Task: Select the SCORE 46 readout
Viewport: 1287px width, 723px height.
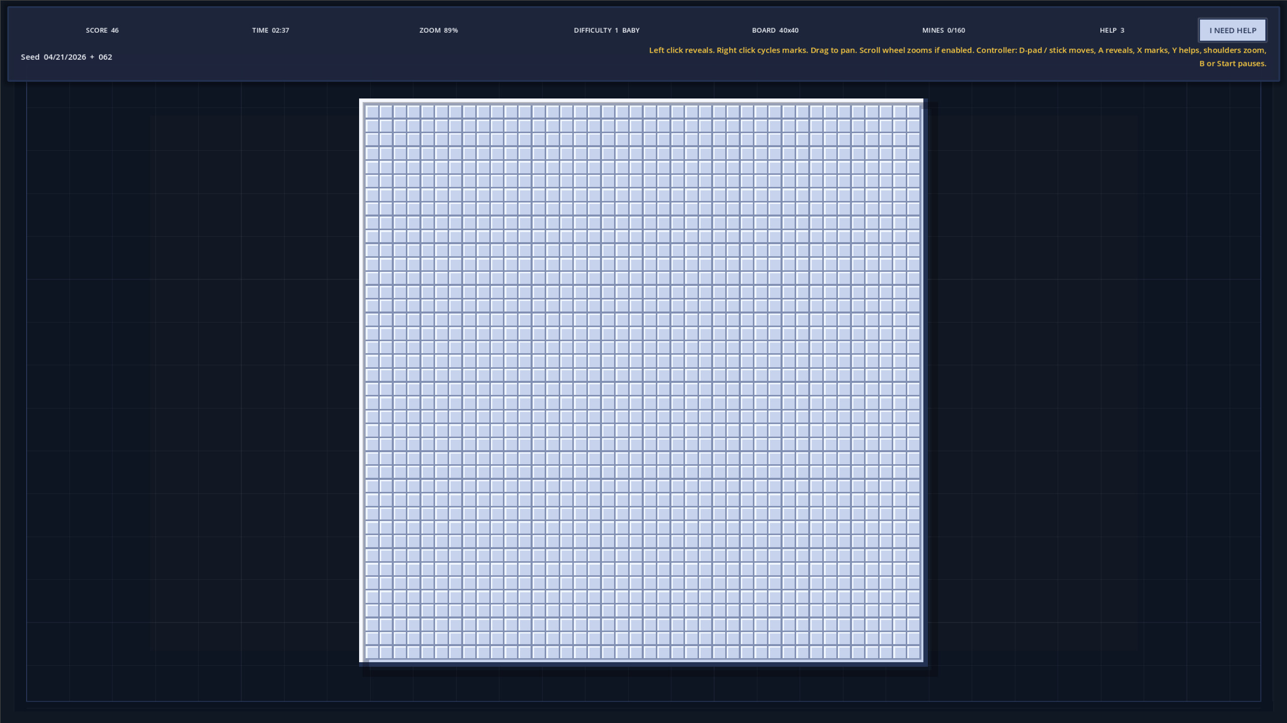Action: tap(102, 30)
